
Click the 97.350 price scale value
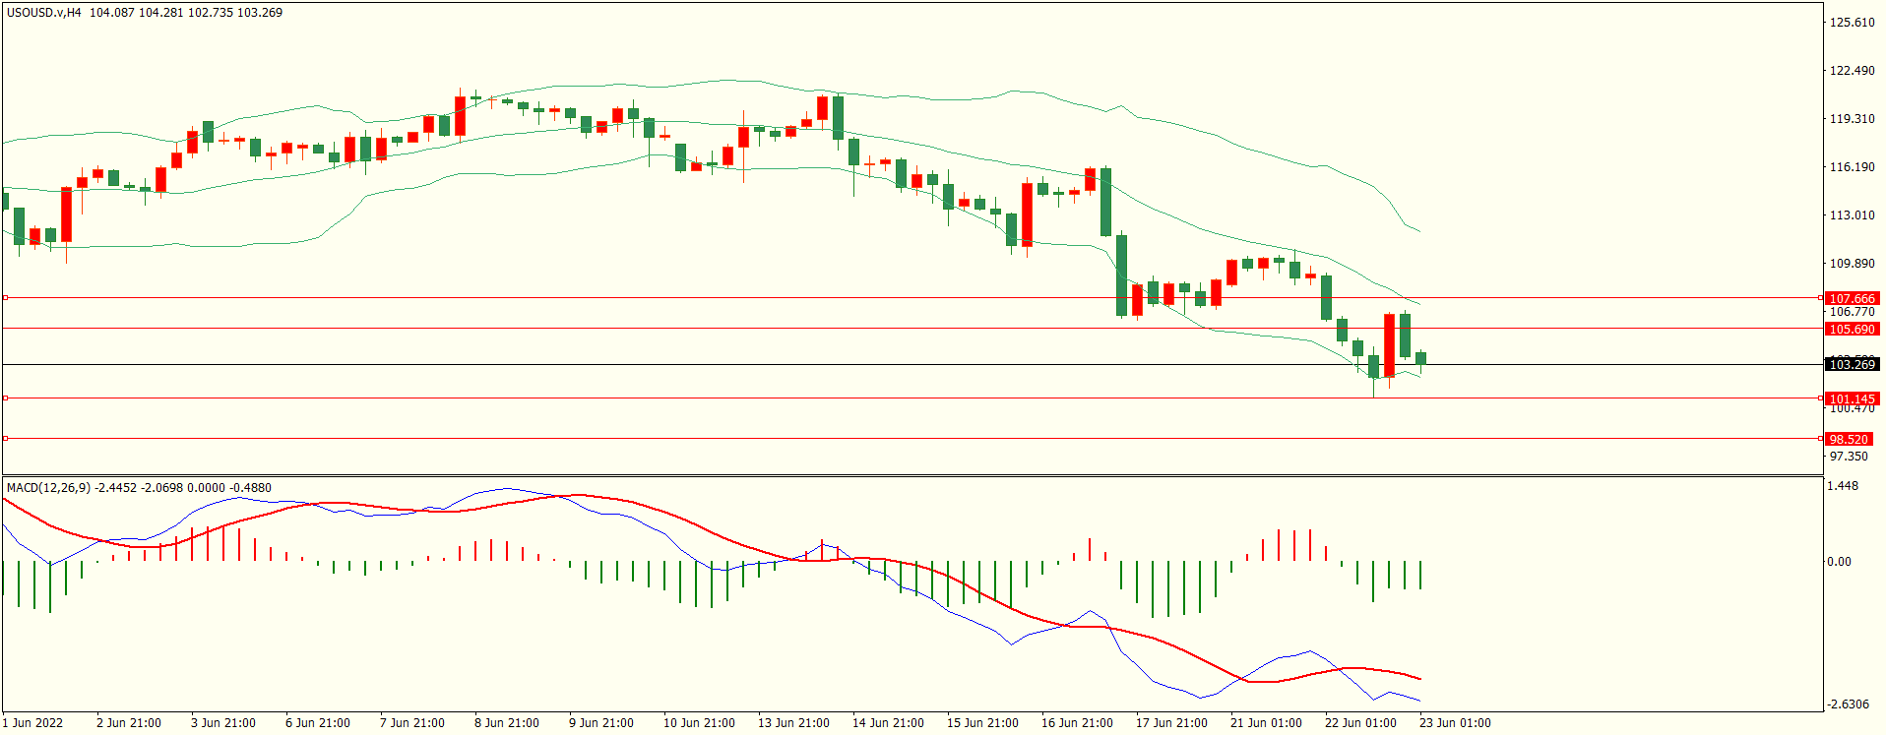(x=1848, y=456)
